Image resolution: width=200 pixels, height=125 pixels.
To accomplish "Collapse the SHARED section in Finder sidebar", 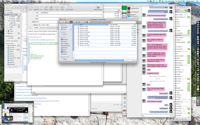I will pyautogui.click(x=60, y=32).
